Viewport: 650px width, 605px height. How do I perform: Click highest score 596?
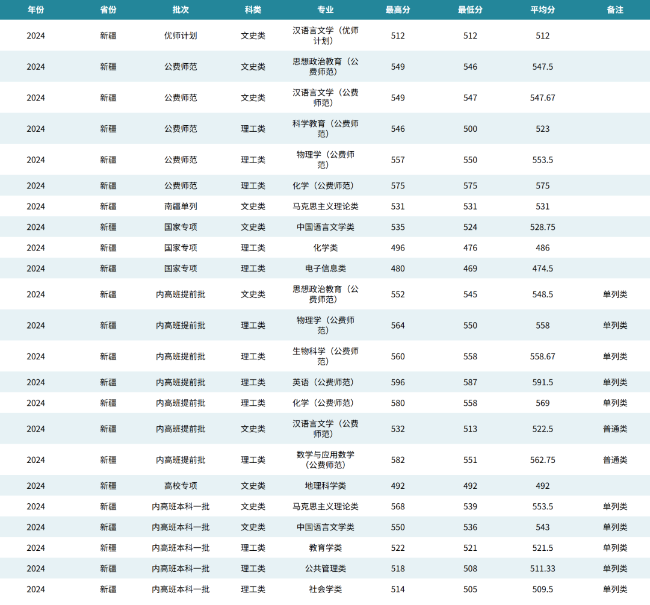pos(398,382)
